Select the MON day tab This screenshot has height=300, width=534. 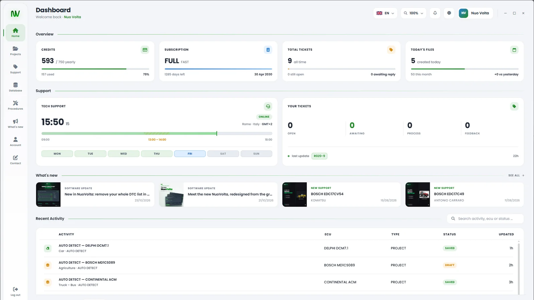click(57, 154)
